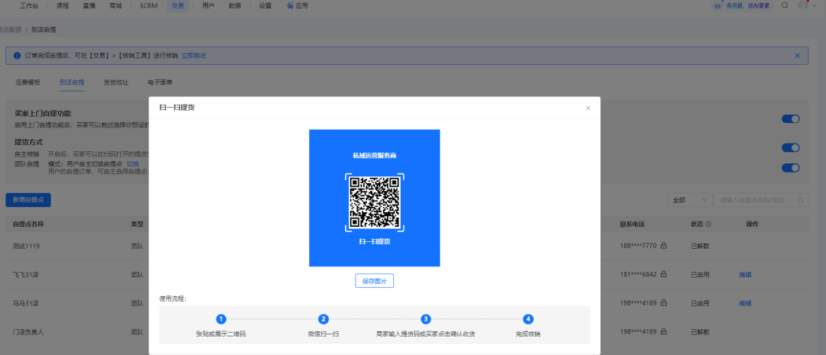Toggle the 买家上门自提功能 switch

(791, 119)
